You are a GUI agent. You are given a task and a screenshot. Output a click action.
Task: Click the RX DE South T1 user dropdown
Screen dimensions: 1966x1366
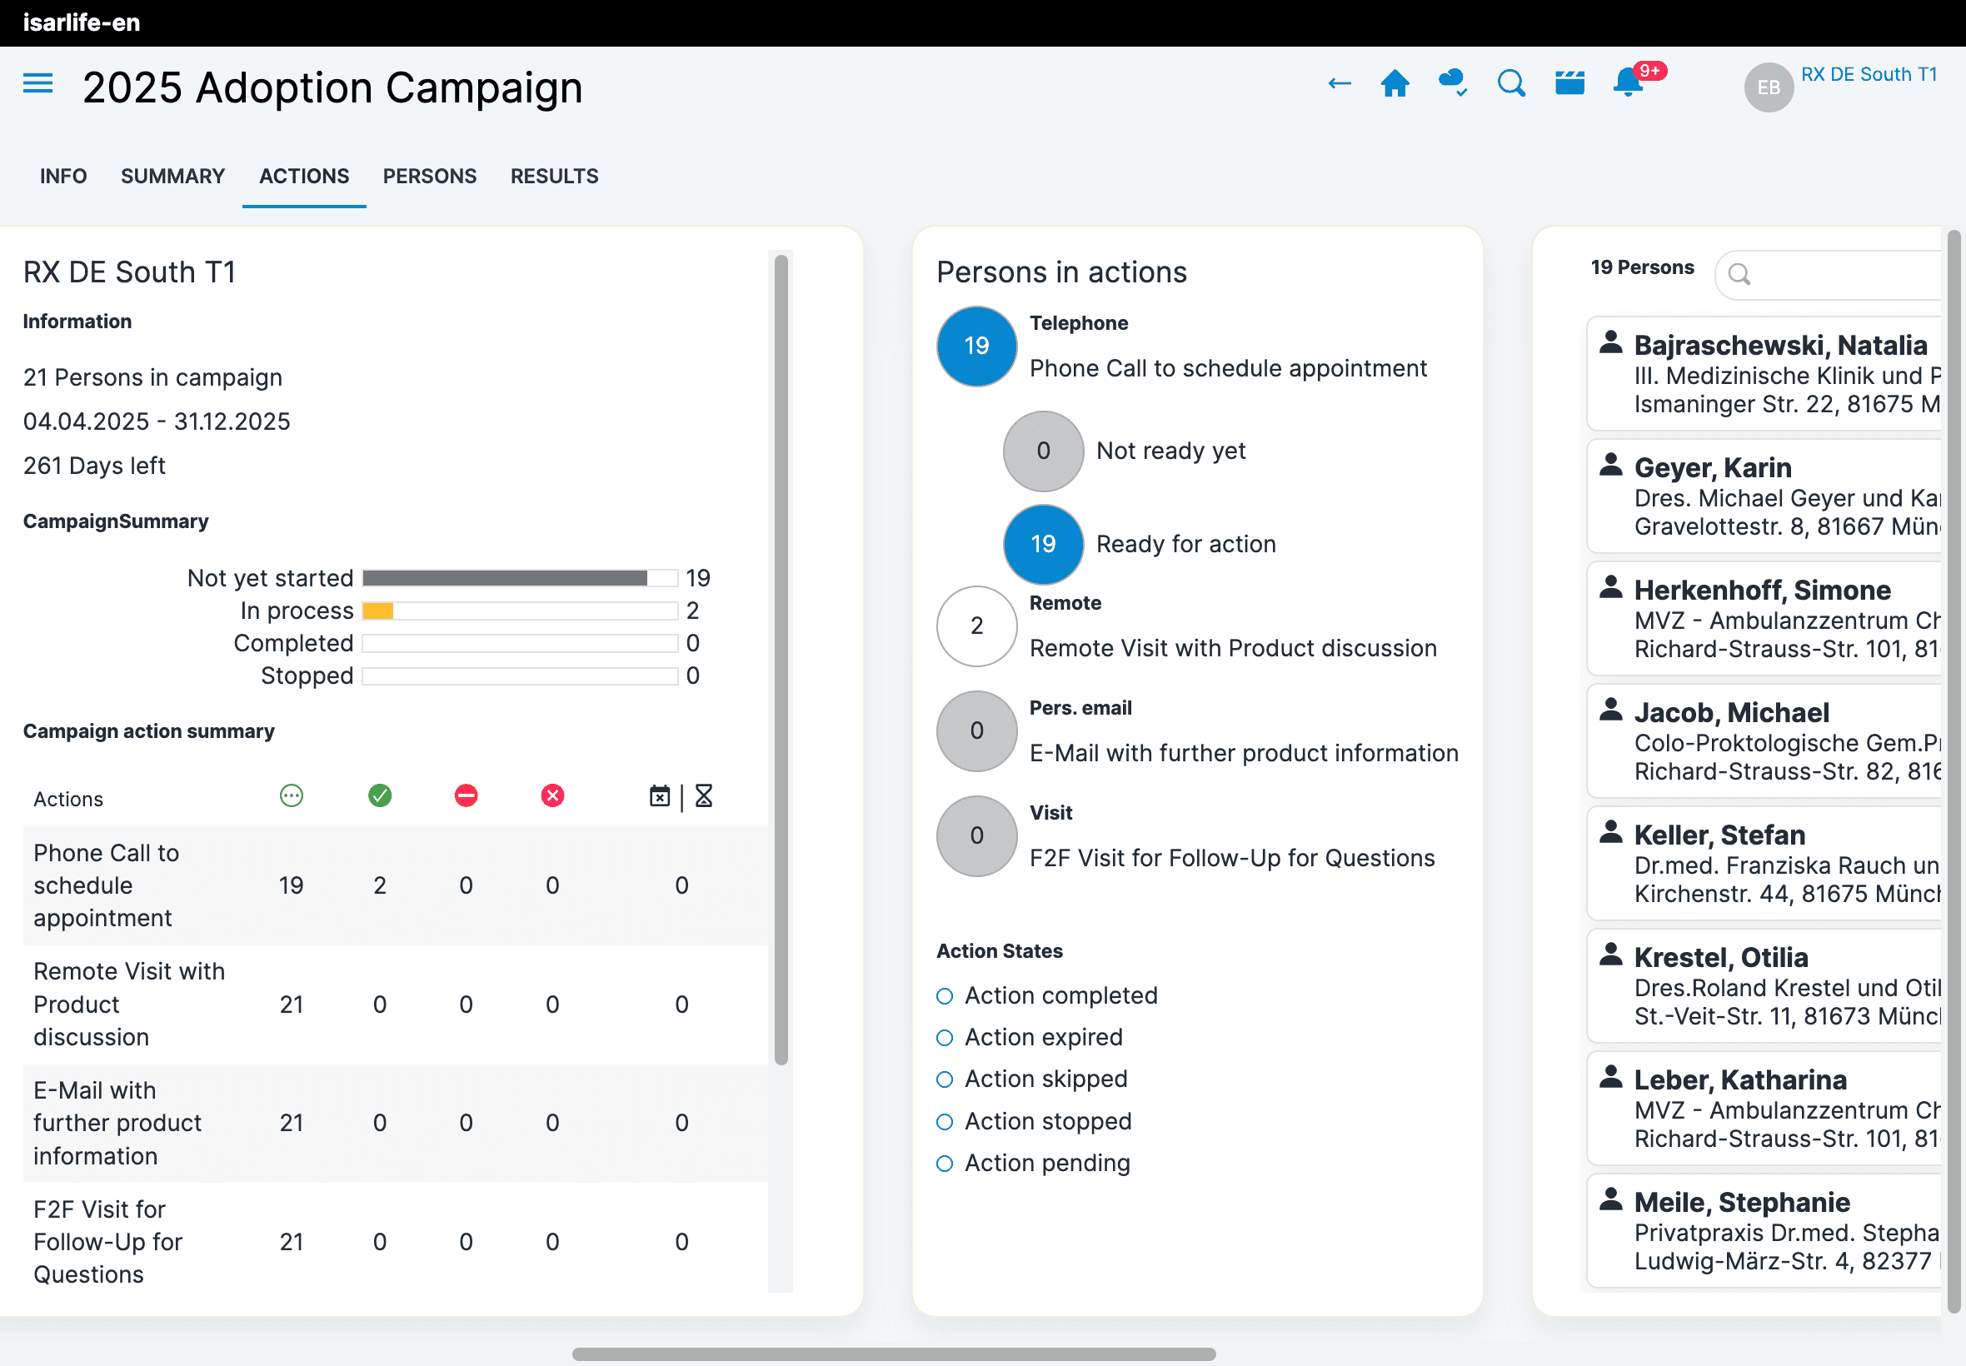[1868, 75]
